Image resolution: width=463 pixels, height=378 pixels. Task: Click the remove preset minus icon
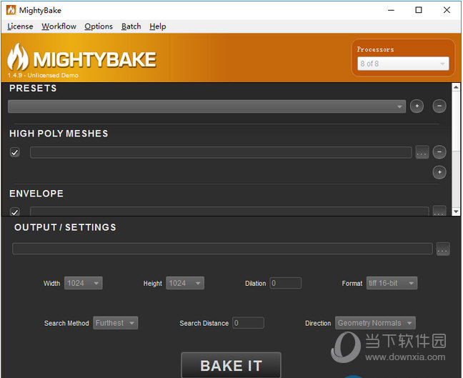(439, 106)
